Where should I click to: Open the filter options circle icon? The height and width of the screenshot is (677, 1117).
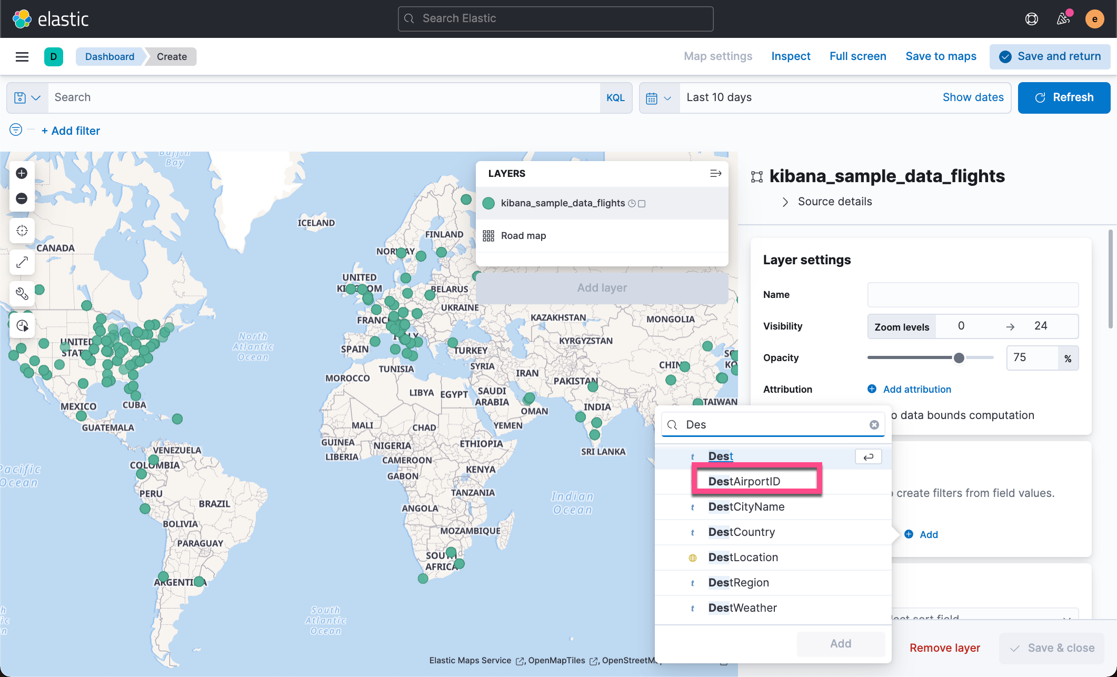16,130
